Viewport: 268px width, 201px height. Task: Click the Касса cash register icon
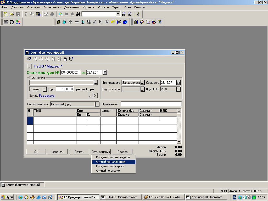pyautogui.click(x=119, y=22)
